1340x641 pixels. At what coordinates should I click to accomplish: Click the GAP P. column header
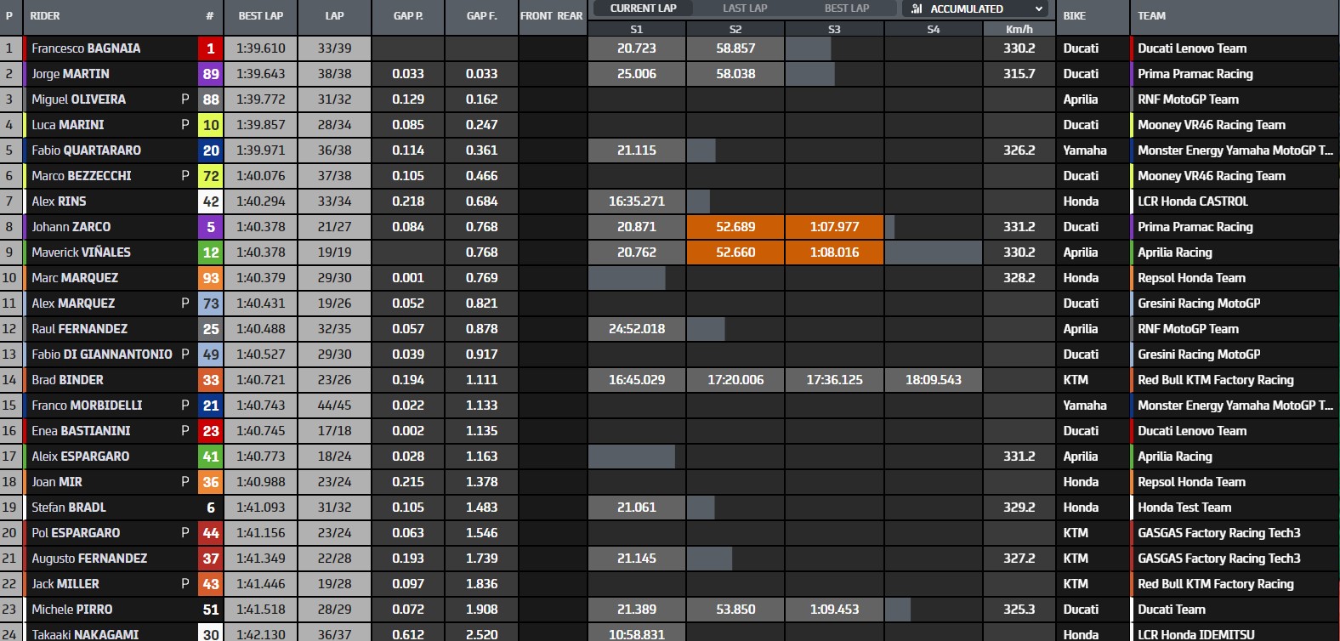pyautogui.click(x=408, y=16)
